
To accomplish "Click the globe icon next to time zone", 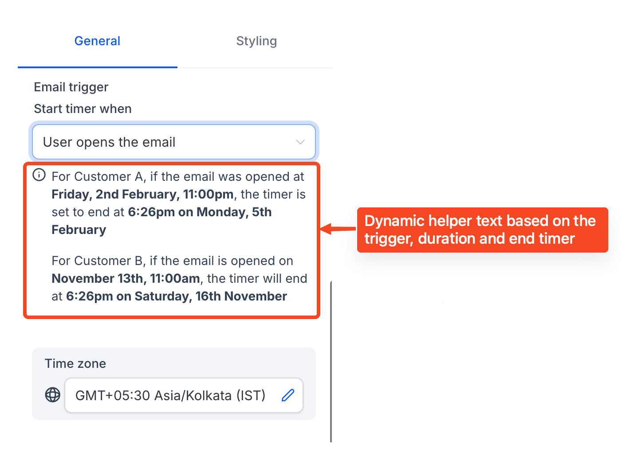I will point(53,394).
